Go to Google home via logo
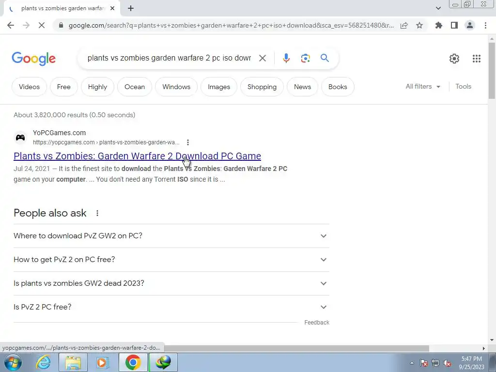Image resolution: width=496 pixels, height=372 pixels. pyautogui.click(x=33, y=59)
